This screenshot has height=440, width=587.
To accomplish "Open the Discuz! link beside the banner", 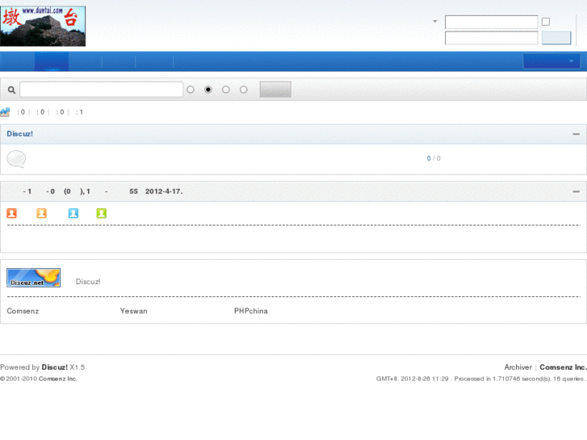I will tap(88, 282).
